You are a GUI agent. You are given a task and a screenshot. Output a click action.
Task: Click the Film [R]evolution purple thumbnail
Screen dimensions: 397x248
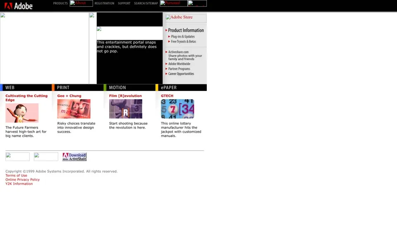126,109
